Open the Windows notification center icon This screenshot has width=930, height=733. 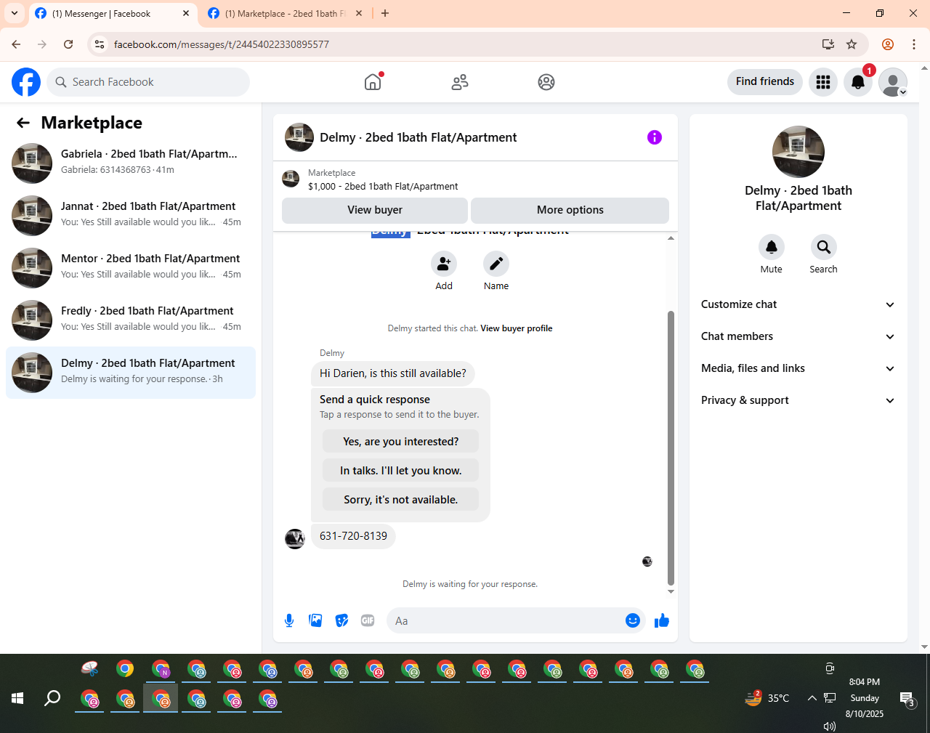click(x=907, y=700)
